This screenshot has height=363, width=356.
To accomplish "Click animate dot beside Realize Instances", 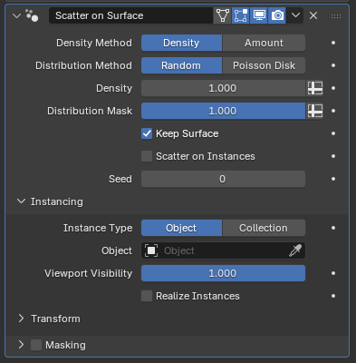I will [x=333, y=296].
